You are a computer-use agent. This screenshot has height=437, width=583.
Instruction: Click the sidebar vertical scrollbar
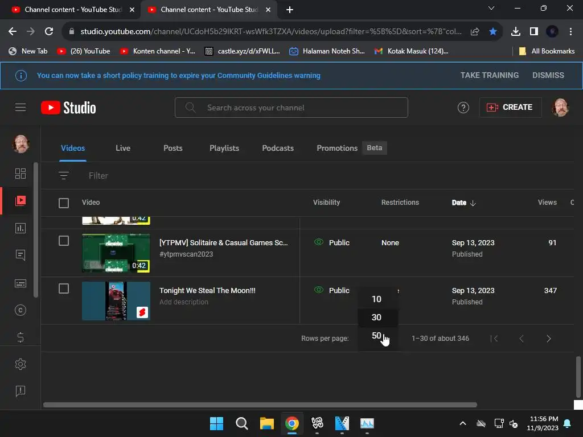(x=36, y=230)
